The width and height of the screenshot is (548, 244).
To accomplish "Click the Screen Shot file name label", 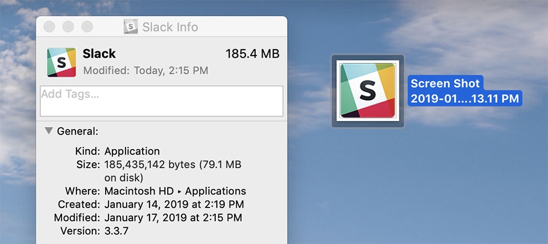I will [x=465, y=91].
